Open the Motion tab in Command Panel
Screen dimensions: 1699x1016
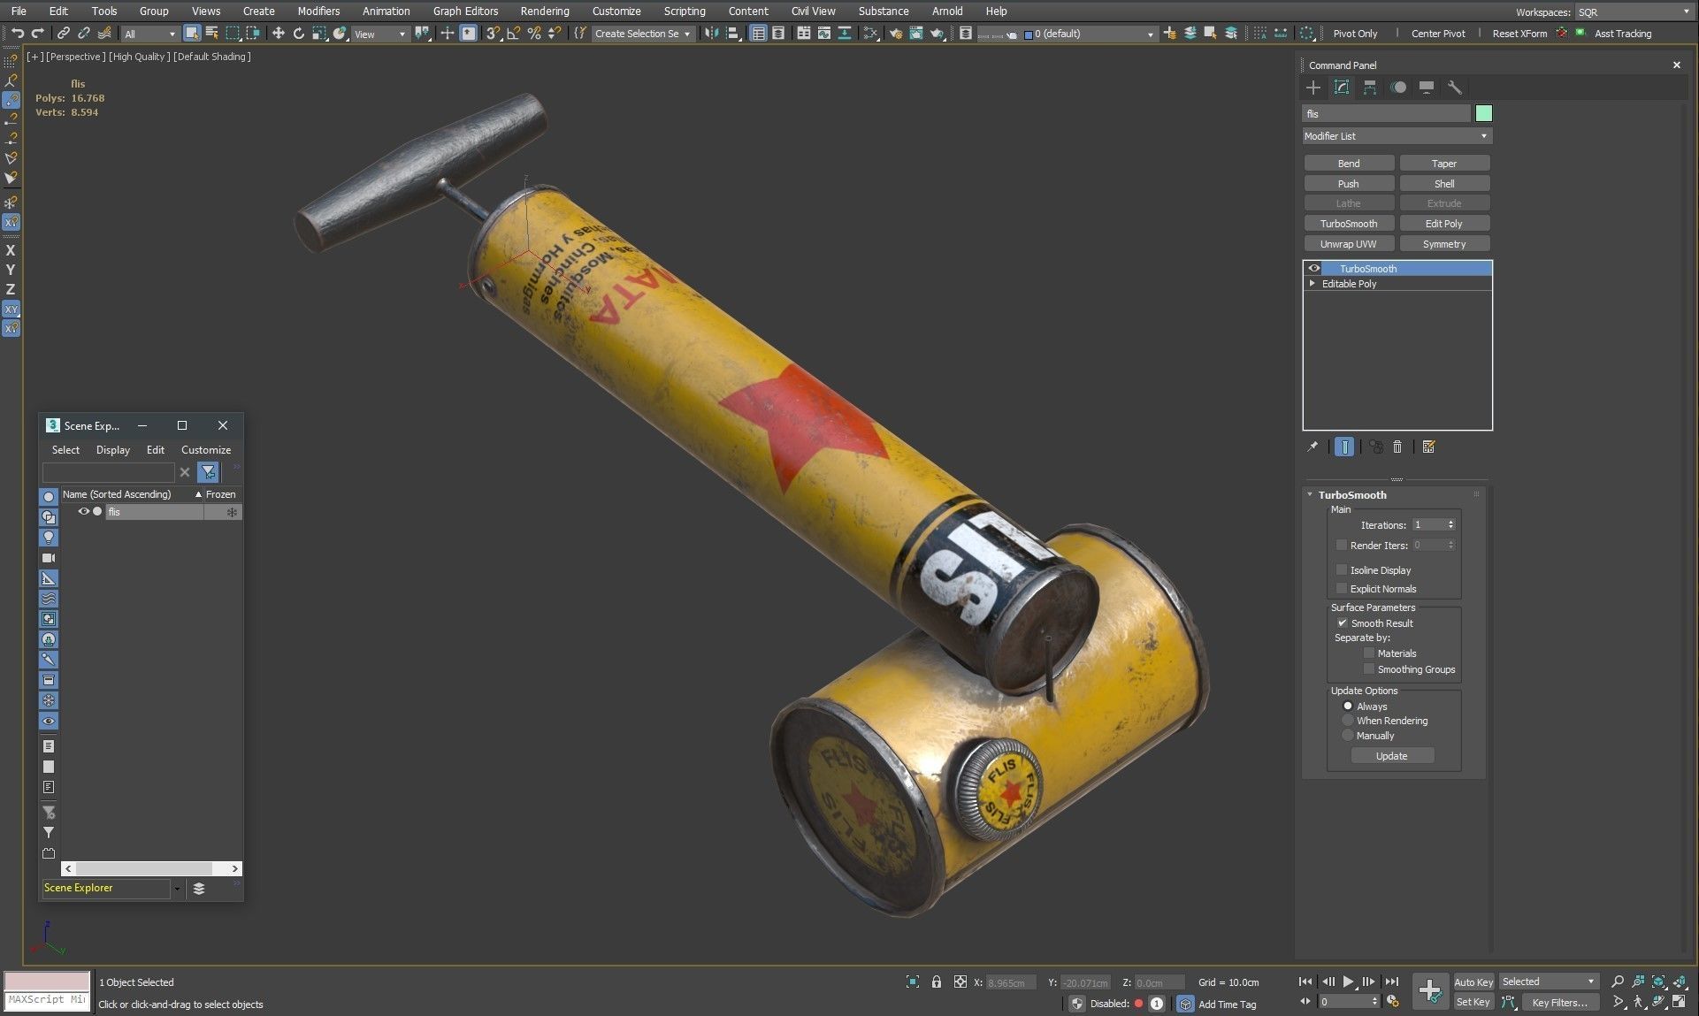point(1398,88)
